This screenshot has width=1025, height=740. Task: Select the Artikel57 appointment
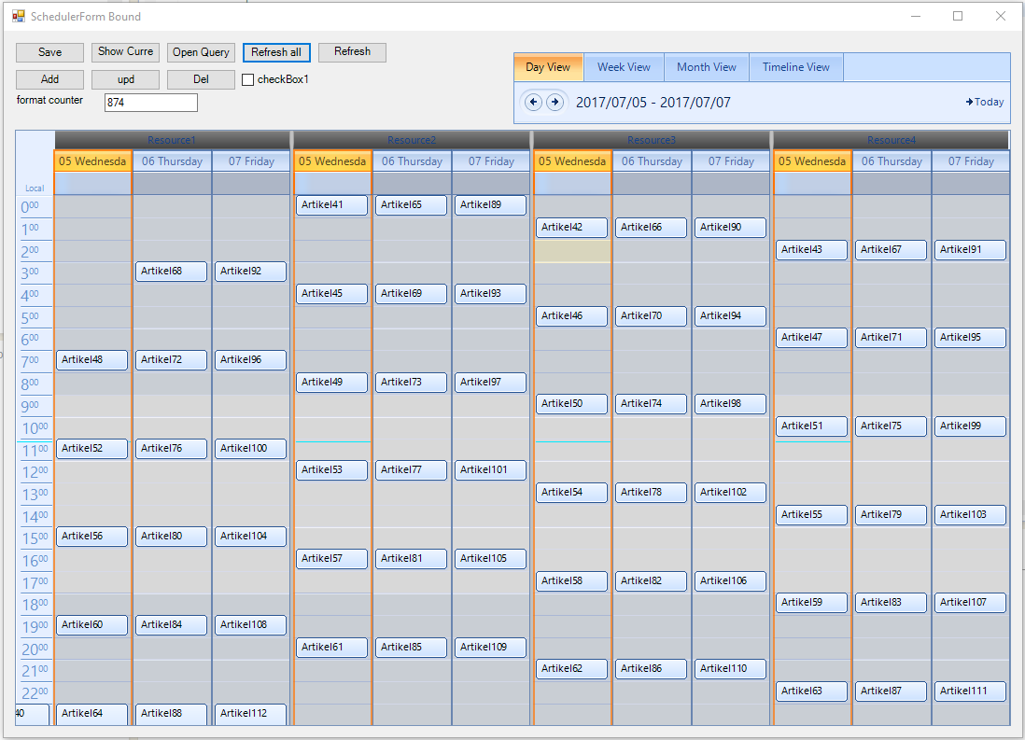click(x=331, y=559)
